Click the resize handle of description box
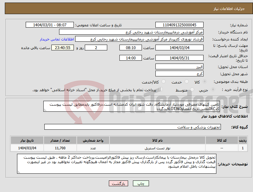The height and width of the screenshot is (192, 253). click(x=45, y=110)
